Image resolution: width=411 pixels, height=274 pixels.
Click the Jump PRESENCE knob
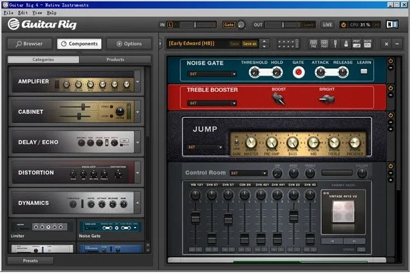[x=355, y=143]
